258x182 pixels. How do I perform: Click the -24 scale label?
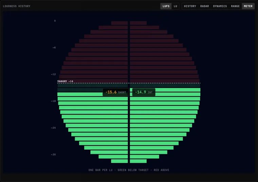tap(53, 128)
